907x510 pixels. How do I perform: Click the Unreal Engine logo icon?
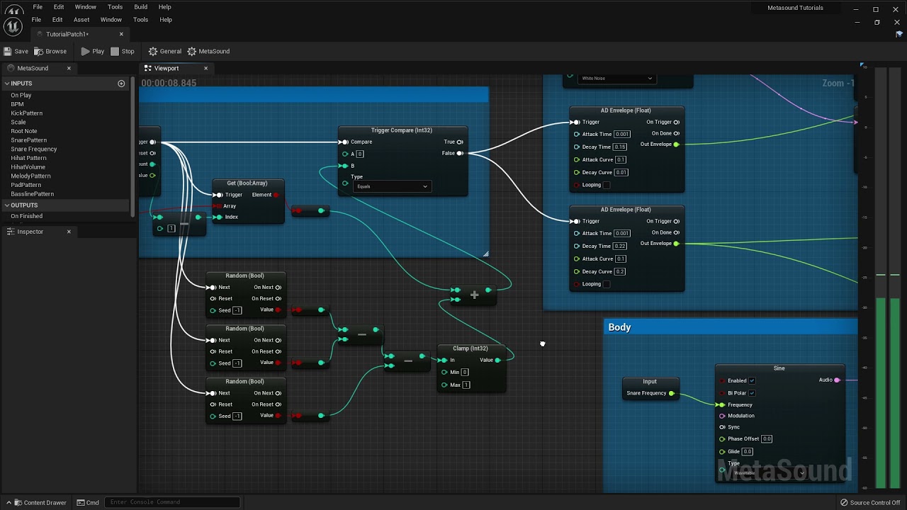coord(13,25)
